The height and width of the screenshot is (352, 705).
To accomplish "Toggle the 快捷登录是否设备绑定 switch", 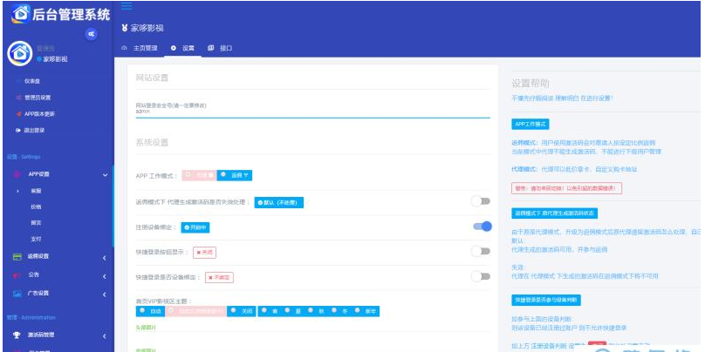I will tap(481, 276).
